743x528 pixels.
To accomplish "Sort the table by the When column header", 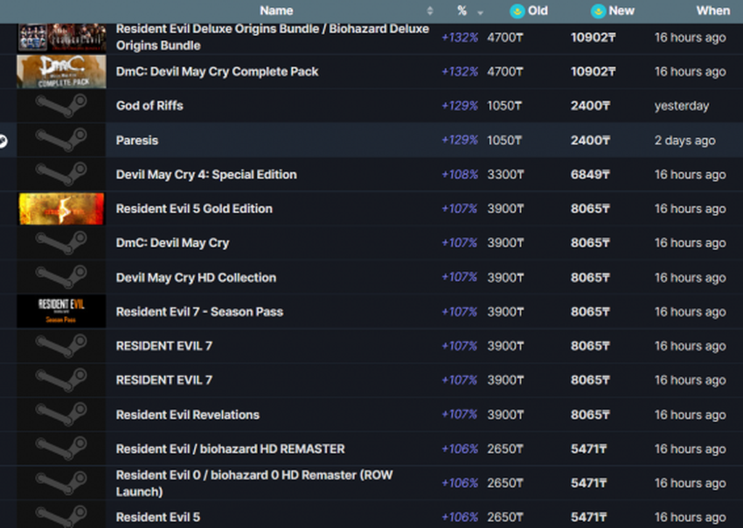I will pyautogui.click(x=712, y=10).
